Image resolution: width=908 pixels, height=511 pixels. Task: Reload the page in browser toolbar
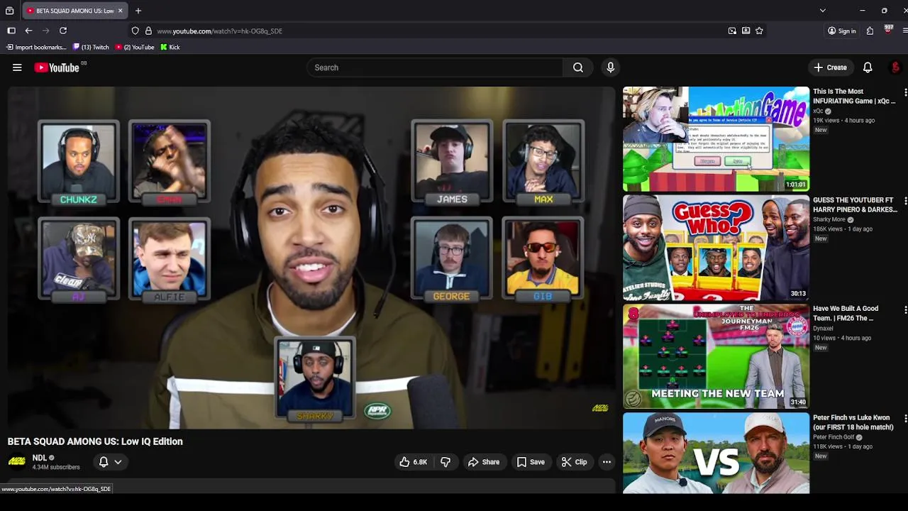(63, 31)
